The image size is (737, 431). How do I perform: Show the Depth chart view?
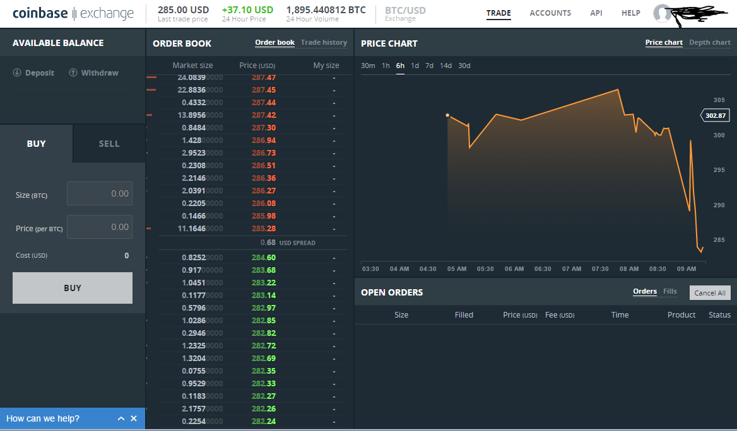coord(710,42)
